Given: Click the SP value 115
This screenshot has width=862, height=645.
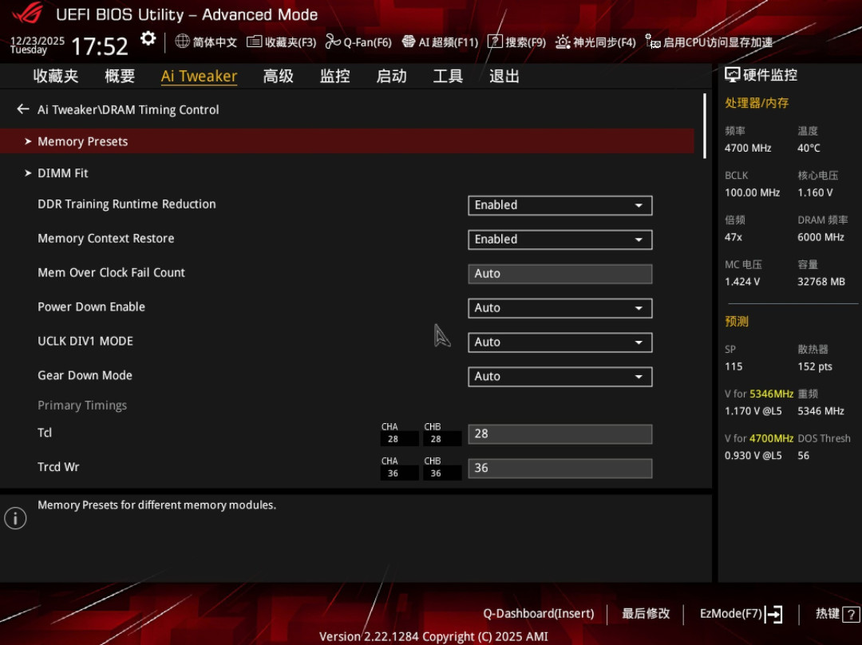Looking at the screenshot, I should pos(733,366).
